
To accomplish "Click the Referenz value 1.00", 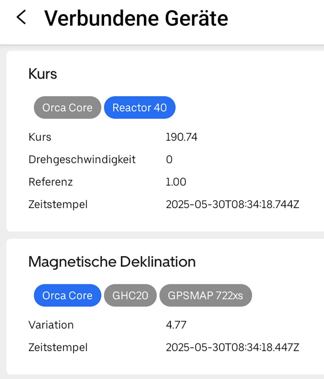I will (x=176, y=182).
